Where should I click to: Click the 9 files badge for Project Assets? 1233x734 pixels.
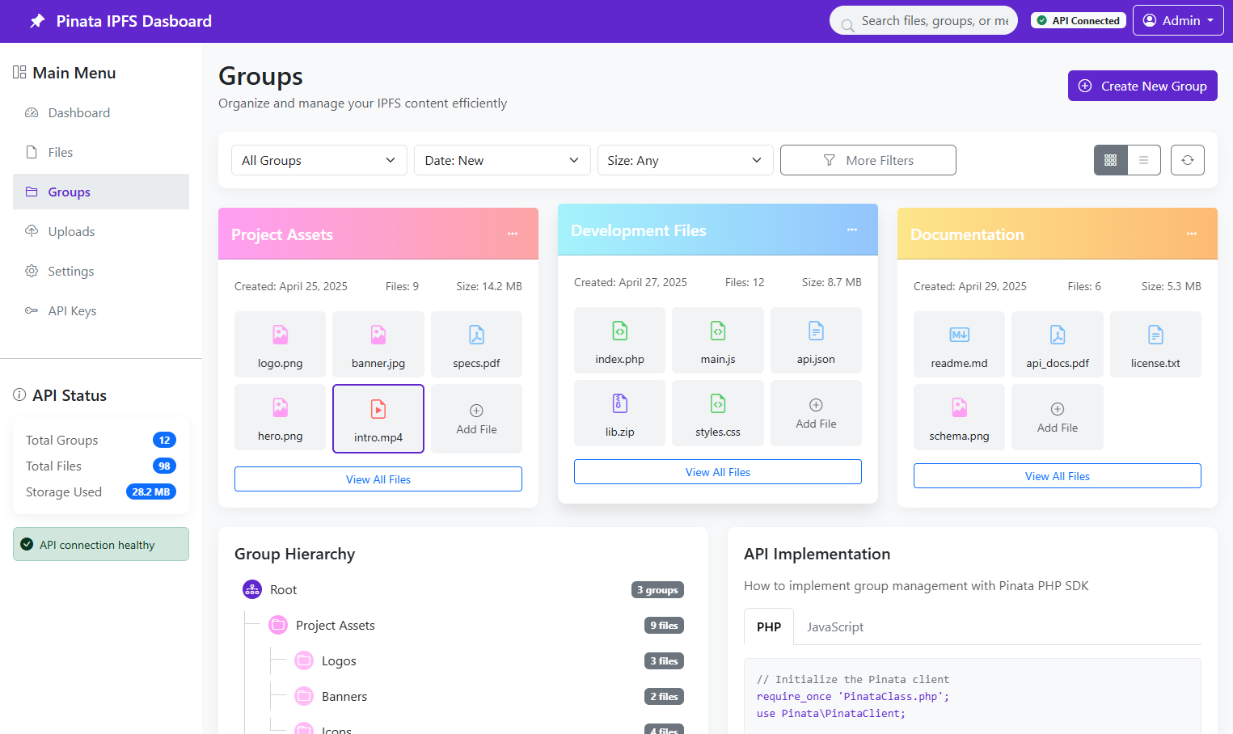click(x=664, y=626)
